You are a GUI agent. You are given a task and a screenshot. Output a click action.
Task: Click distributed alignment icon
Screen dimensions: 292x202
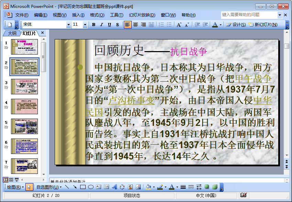(151, 24)
